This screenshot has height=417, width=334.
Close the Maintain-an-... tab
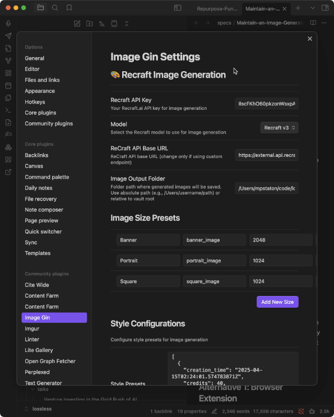point(285,9)
